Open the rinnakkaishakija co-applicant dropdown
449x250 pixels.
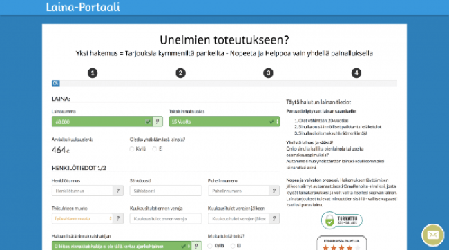pyautogui.click(x=122, y=246)
